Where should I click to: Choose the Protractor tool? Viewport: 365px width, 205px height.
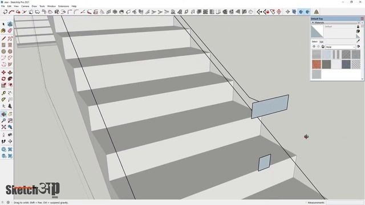pyautogui.click(x=3, y=100)
